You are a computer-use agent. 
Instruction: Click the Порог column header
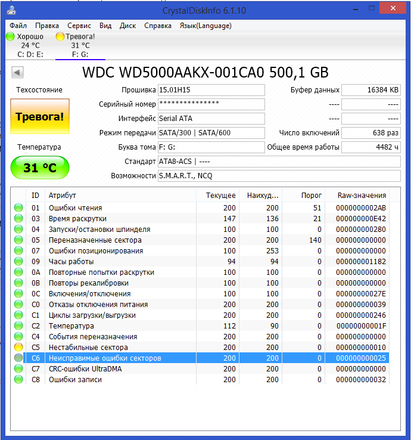[x=304, y=196]
